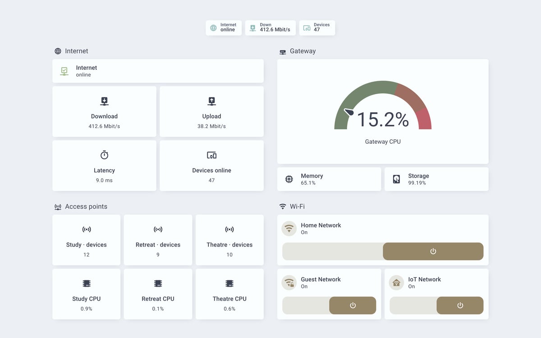
Task: Click the Memory chip icon
Action: coord(289,179)
